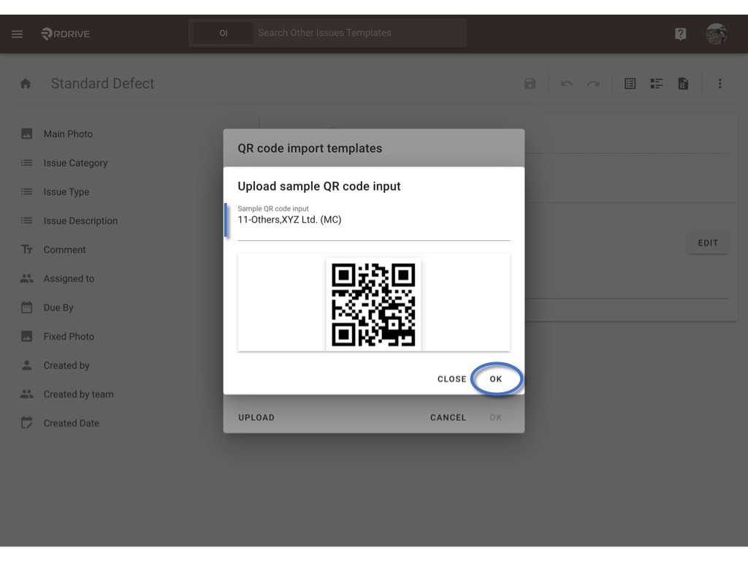Viewport: 748px width, 561px height.
Task: Switch to the list view icon
Action: coord(630,84)
